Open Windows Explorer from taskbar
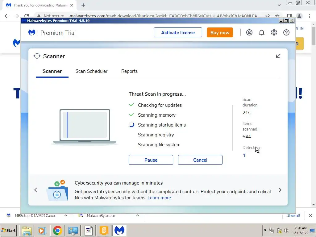This screenshot has height=237, width=316. tap(27, 231)
